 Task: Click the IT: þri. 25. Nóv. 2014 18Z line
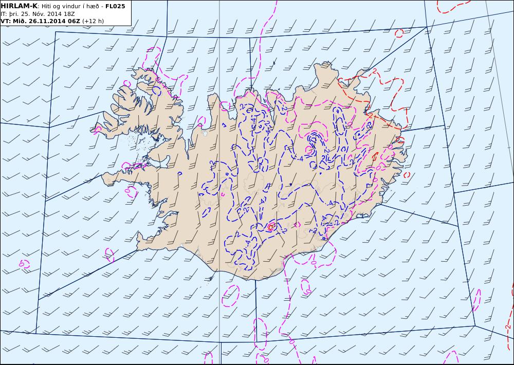pyautogui.click(x=38, y=14)
